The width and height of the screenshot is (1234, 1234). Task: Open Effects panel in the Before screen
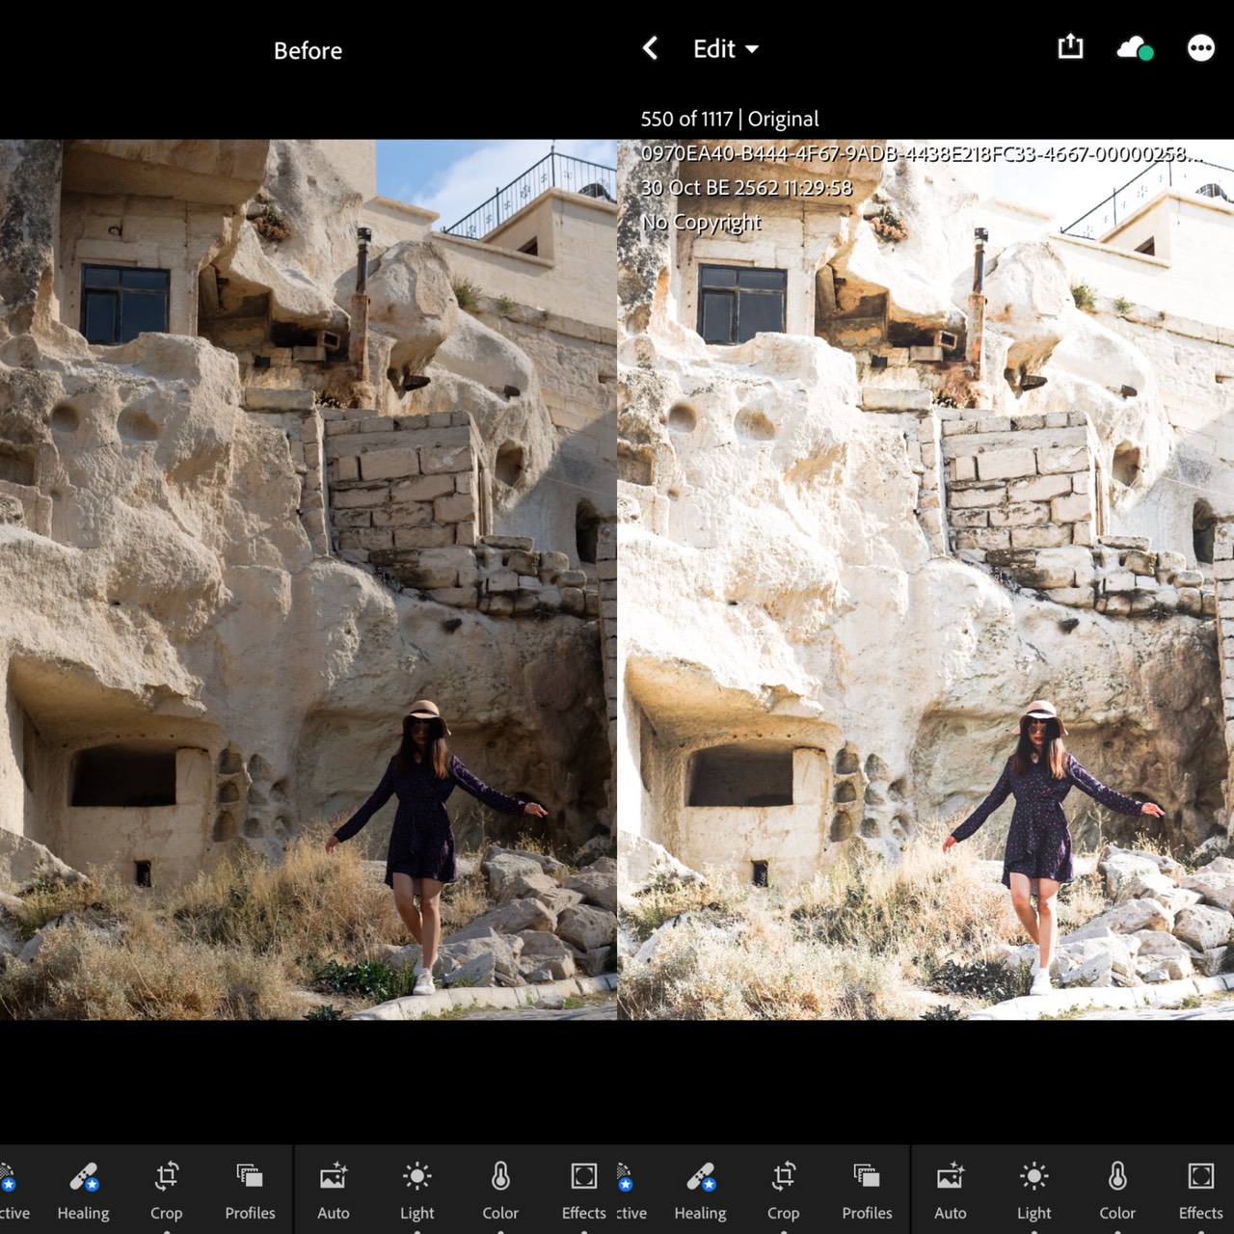[584, 1192]
